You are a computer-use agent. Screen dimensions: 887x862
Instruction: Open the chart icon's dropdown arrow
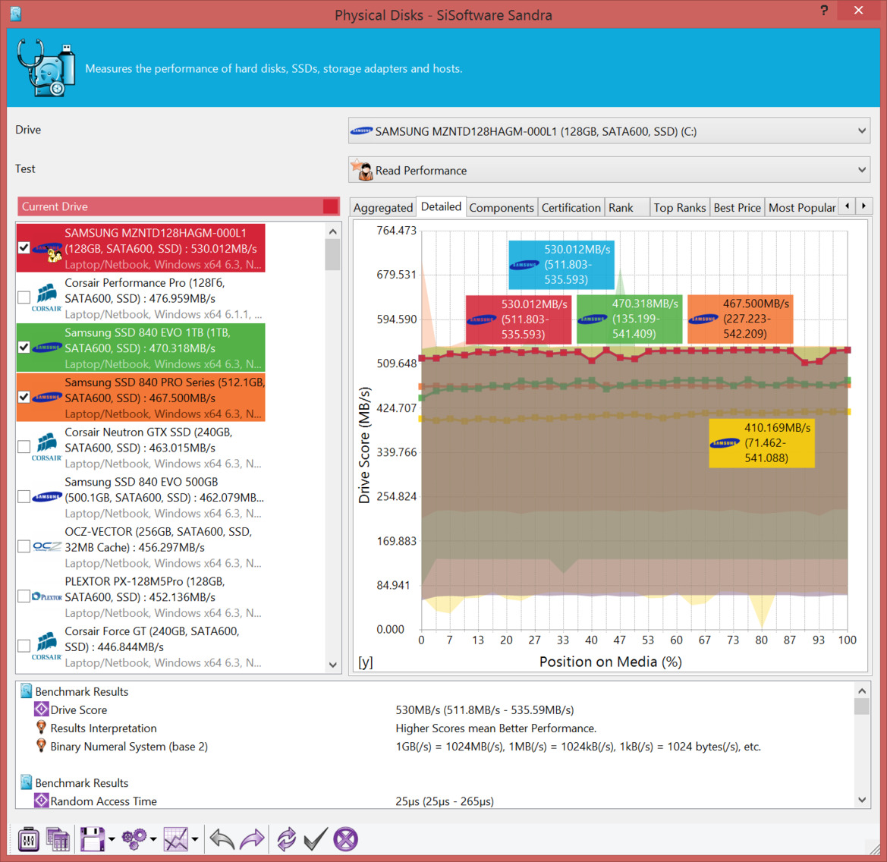pos(195,839)
